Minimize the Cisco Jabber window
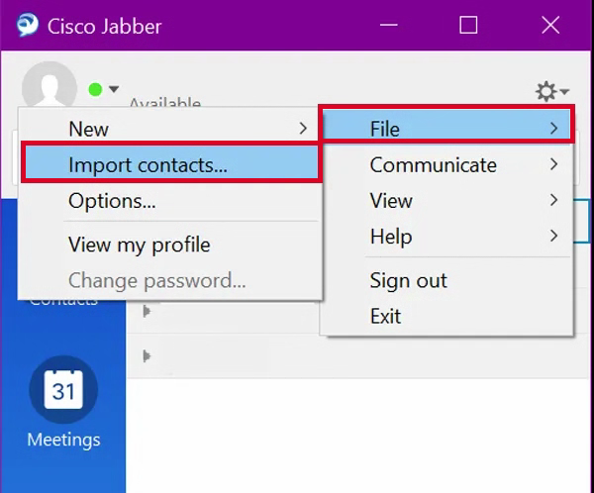Screen dimensions: 594x493 [389, 26]
